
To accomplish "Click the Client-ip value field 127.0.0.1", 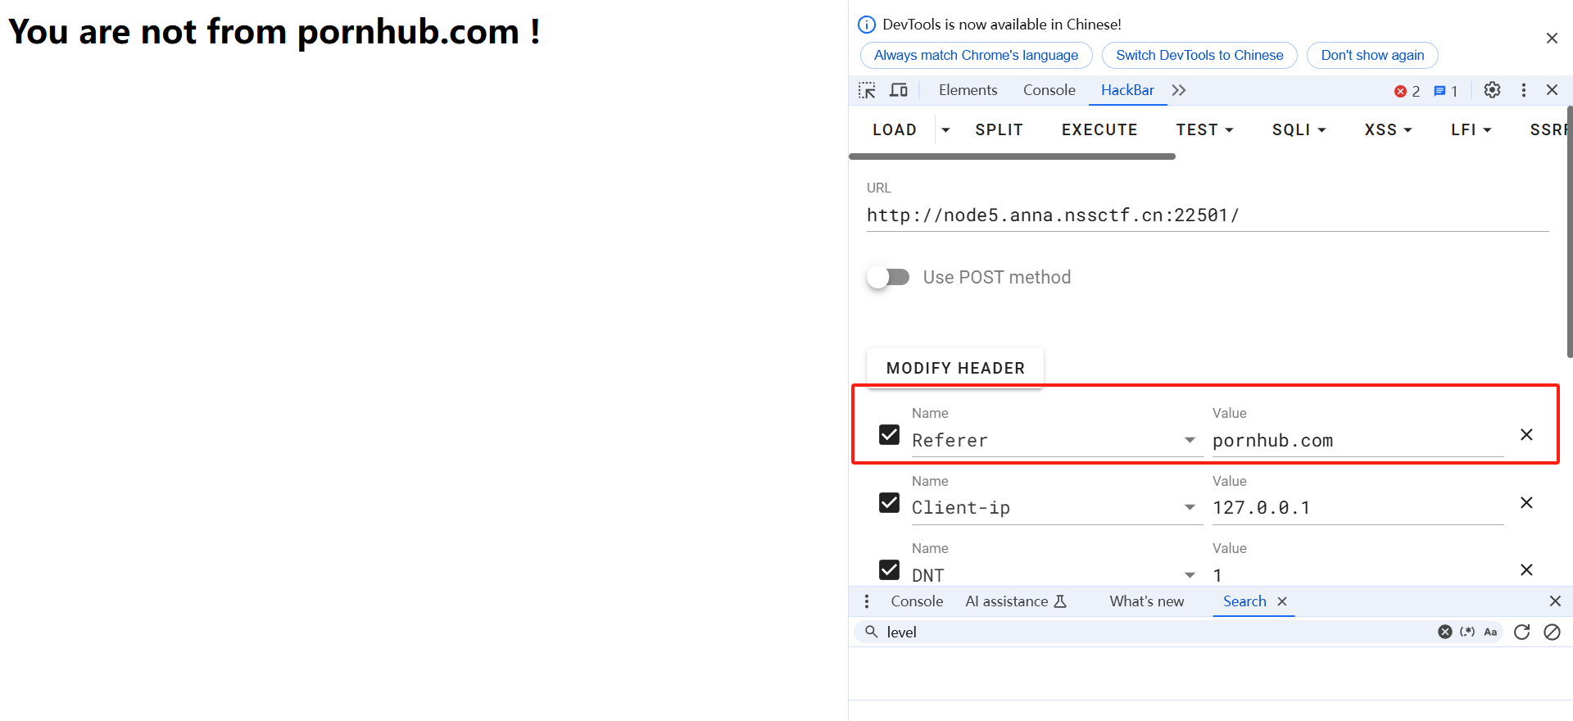I will [x=1358, y=508].
